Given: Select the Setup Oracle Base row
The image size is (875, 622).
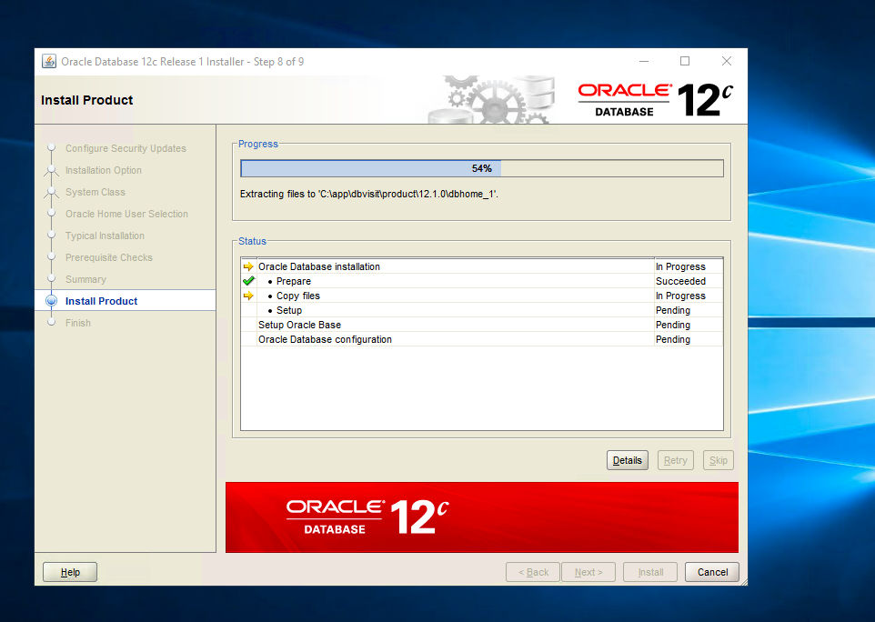Looking at the screenshot, I should 482,325.
